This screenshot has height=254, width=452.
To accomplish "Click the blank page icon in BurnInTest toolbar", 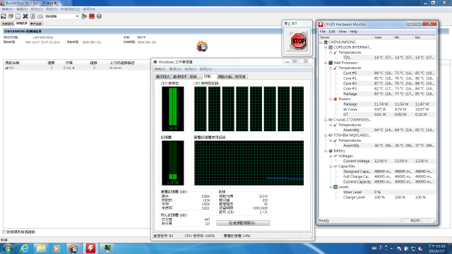I will coord(18,16).
